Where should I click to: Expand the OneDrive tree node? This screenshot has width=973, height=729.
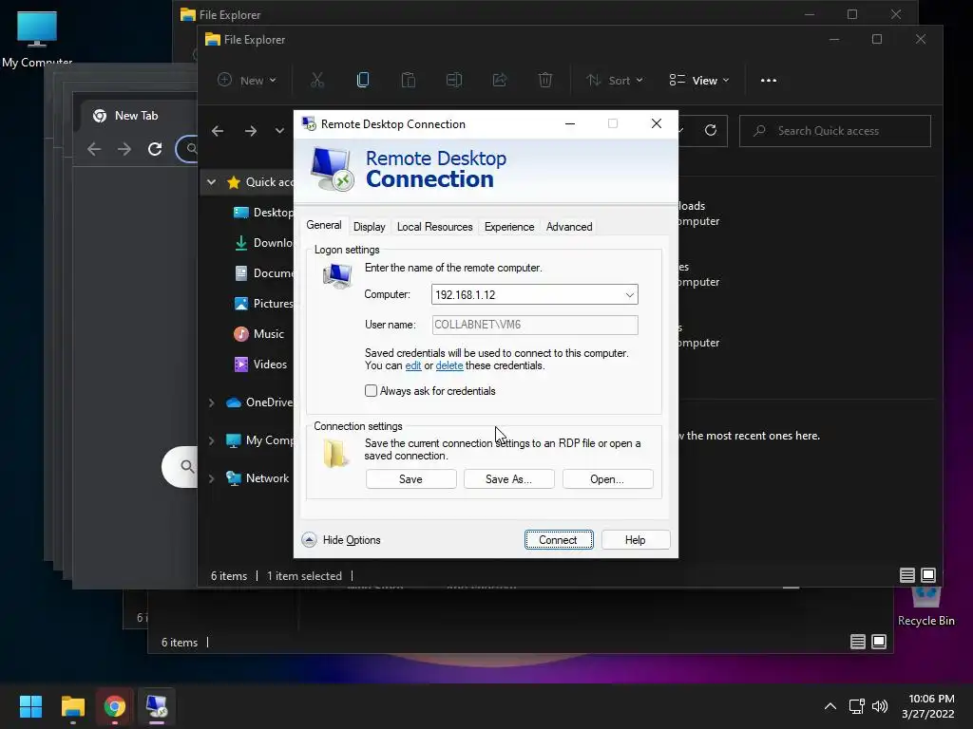tap(212, 402)
